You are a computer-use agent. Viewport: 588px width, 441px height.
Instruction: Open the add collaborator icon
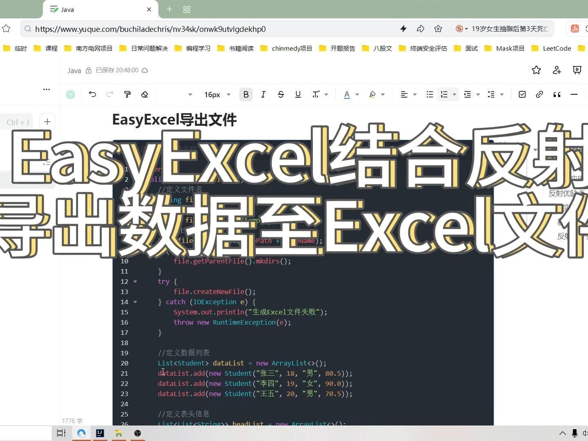coord(557,70)
